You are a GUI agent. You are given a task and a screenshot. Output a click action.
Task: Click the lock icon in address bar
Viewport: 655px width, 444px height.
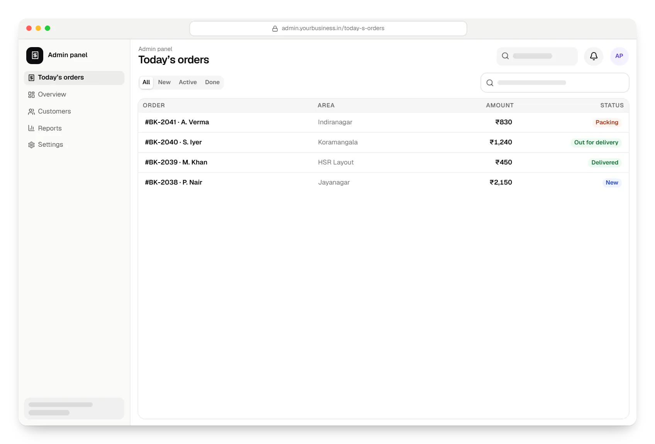275,29
